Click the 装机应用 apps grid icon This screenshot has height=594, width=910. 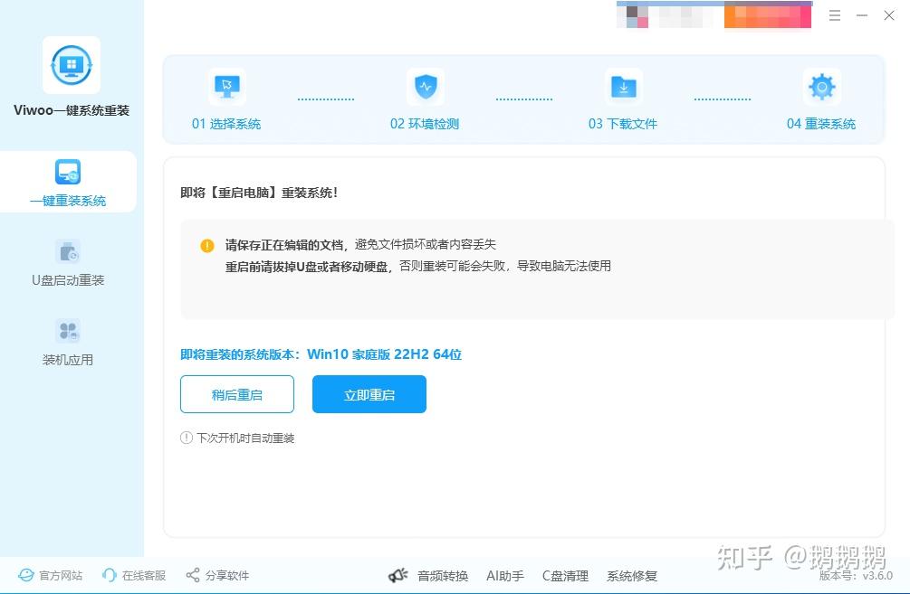(68, 331)
